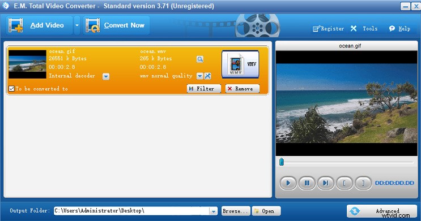Click the 00:00:00.00 preview timecode
The image size is (421, 221).
[x=394, y=183]
